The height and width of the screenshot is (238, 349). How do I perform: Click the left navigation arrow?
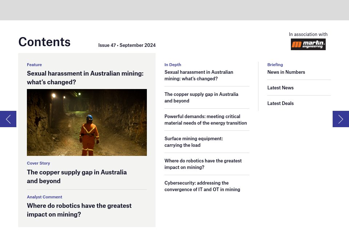pyautogui.click(x=8, y=119)
